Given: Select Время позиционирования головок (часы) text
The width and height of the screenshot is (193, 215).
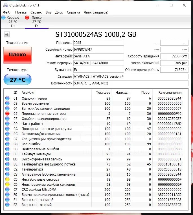Looking at the screenshot, I should pos(55,195).
